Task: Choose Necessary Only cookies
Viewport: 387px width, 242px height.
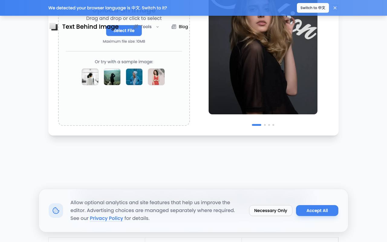Action: click(x=271, y=211)
